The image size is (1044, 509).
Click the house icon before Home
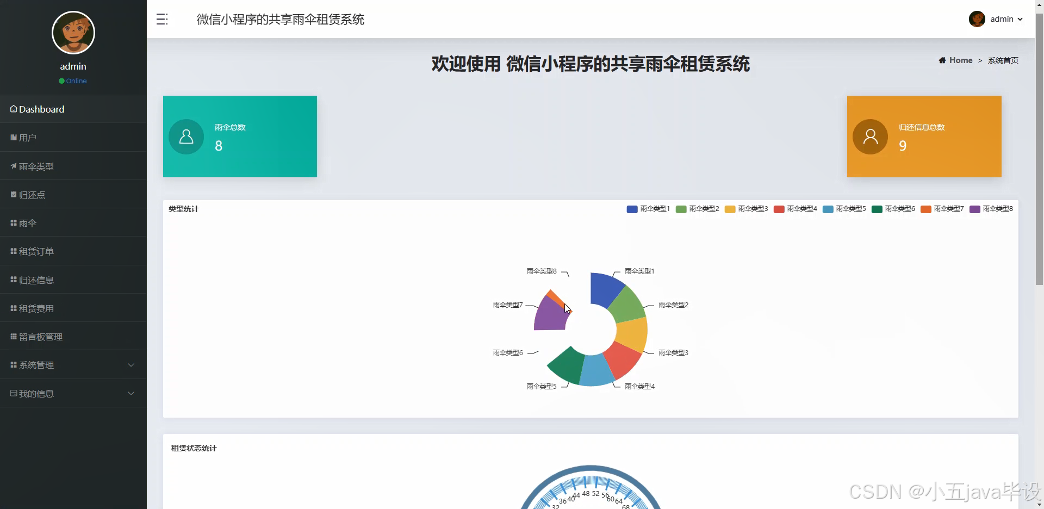click(x=942, y=60)
